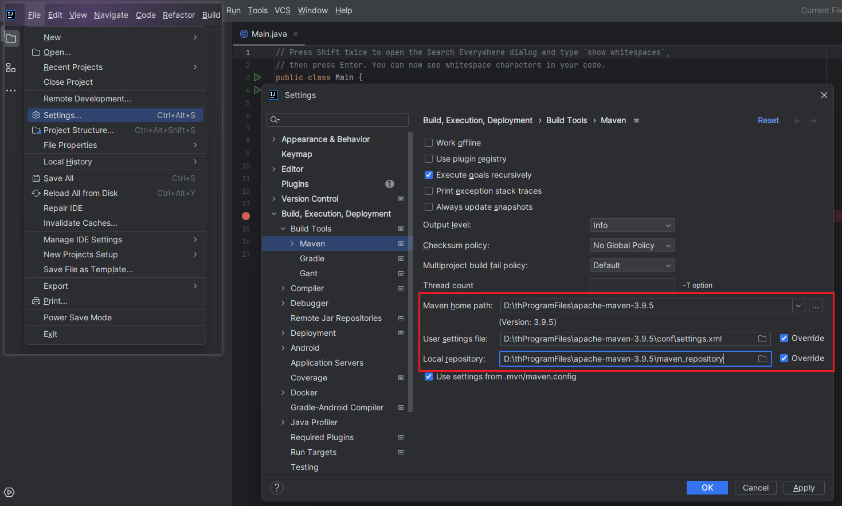The height and width of the screenshot is (506, 842).
Task: Click Reset link in Settings
Action: tap(768, 120)
